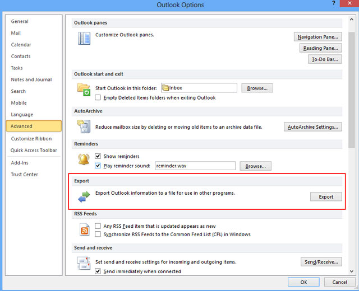Click the start folder icon with power symbol
The image size is (359, 291).
pyautogui.click(x=84, y=89)
